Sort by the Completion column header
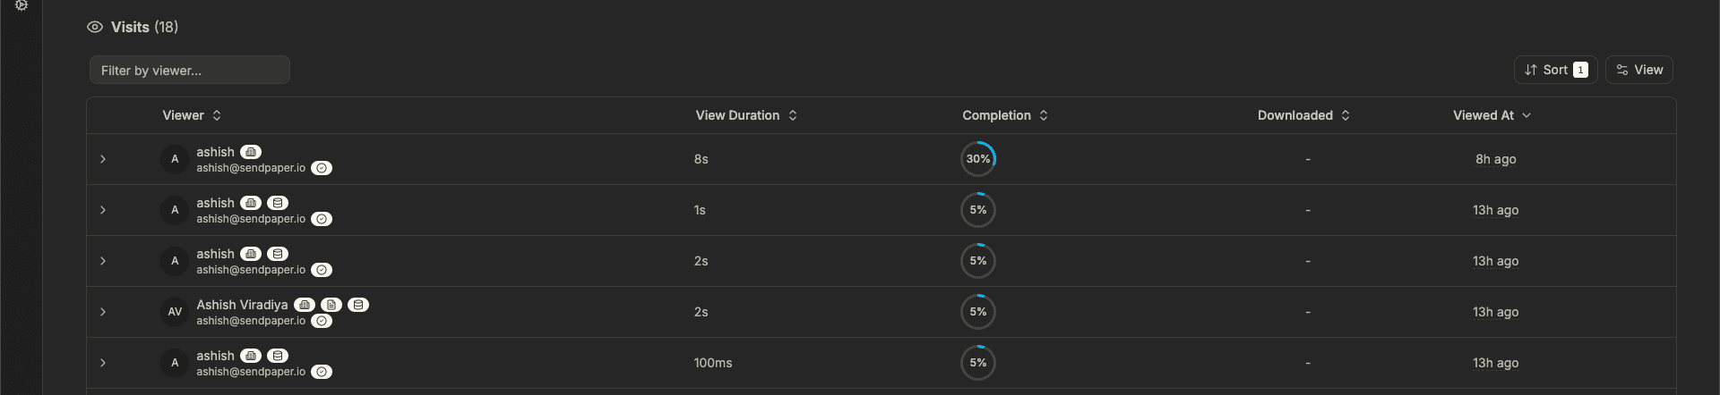Viewport: 1720px width, 395px height. point(1005,115)
